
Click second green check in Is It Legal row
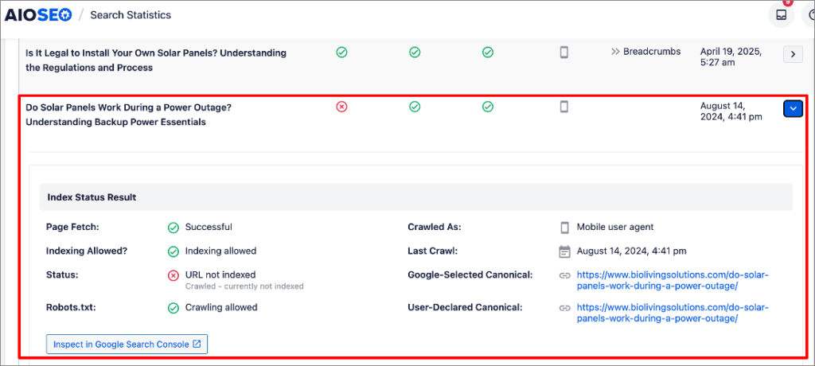point(414,52)
